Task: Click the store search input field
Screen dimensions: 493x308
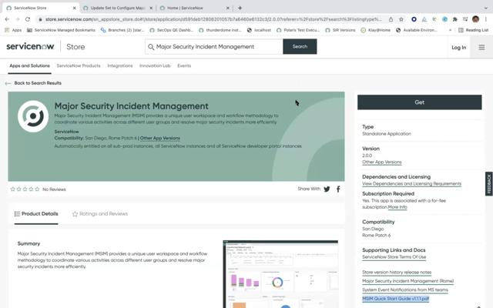Action: click(216, 46)
